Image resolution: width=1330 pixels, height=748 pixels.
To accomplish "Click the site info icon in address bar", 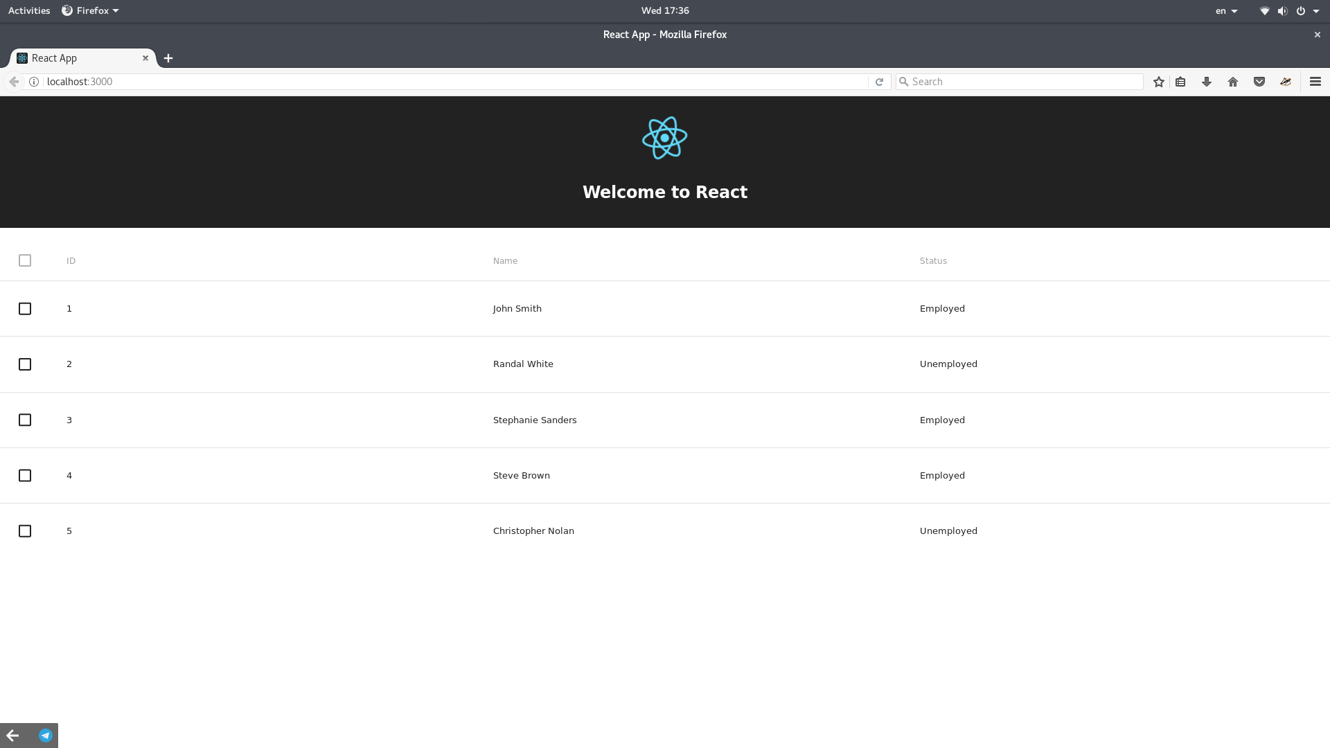I will pyautogui.click(x=34, y=82).
